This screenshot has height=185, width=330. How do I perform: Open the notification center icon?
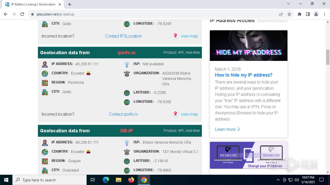(321, 180)
